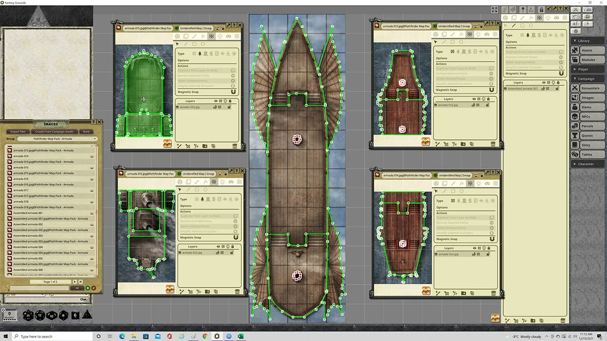
Task: Click the Store button in Images window
Action: [86, 132]
